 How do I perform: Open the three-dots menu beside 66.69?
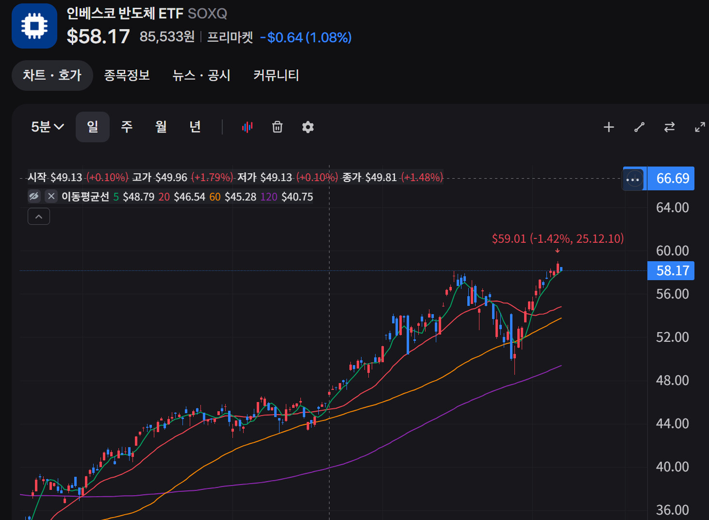point(633,179)
